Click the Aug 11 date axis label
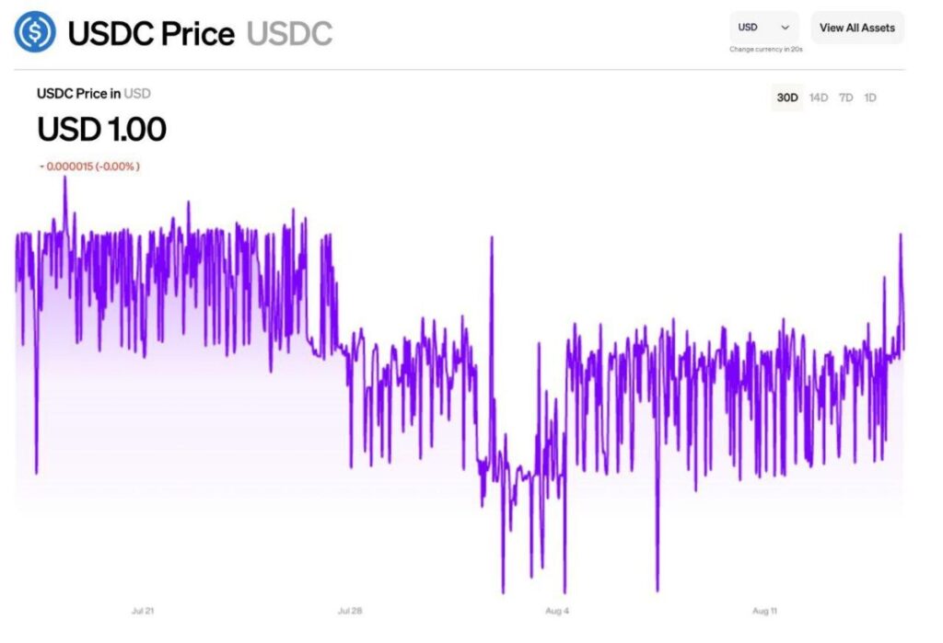943x643 pixels. click(x=765, y=611)
